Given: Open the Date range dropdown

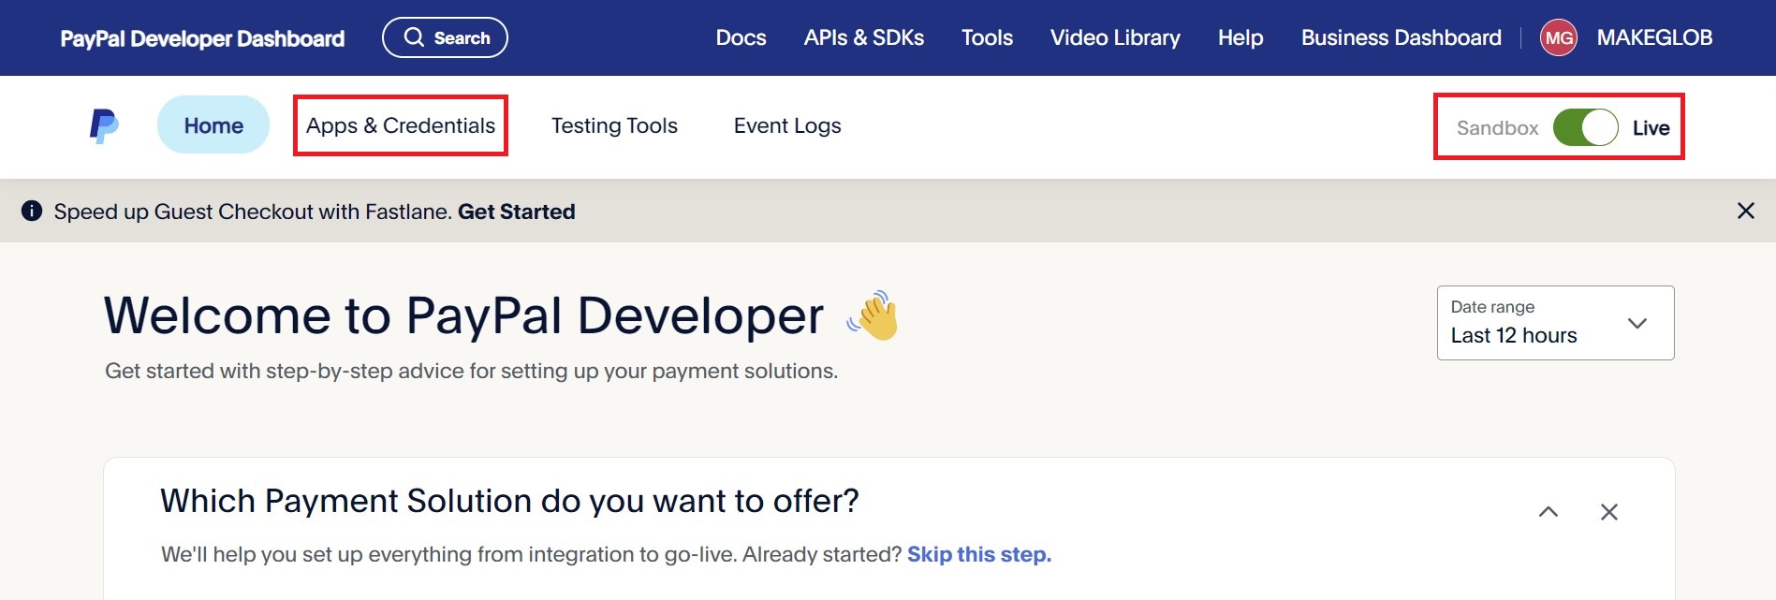Looking at the screenshot, I should (1555, 323).
